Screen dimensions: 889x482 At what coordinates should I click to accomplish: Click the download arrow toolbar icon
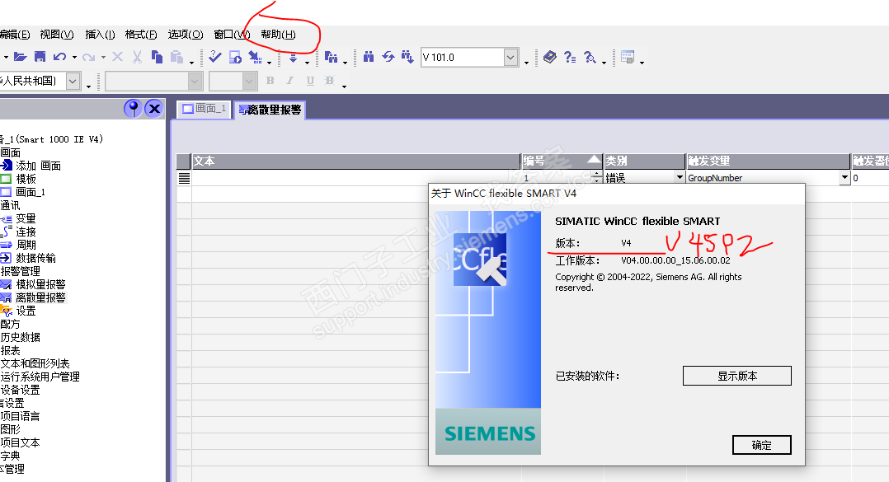click(293, 57)
